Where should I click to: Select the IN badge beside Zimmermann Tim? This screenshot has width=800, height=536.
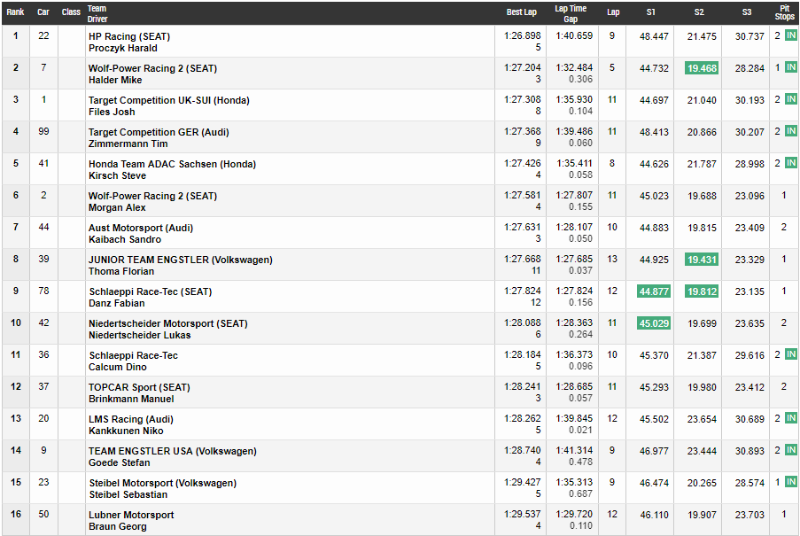pos(791,131)
